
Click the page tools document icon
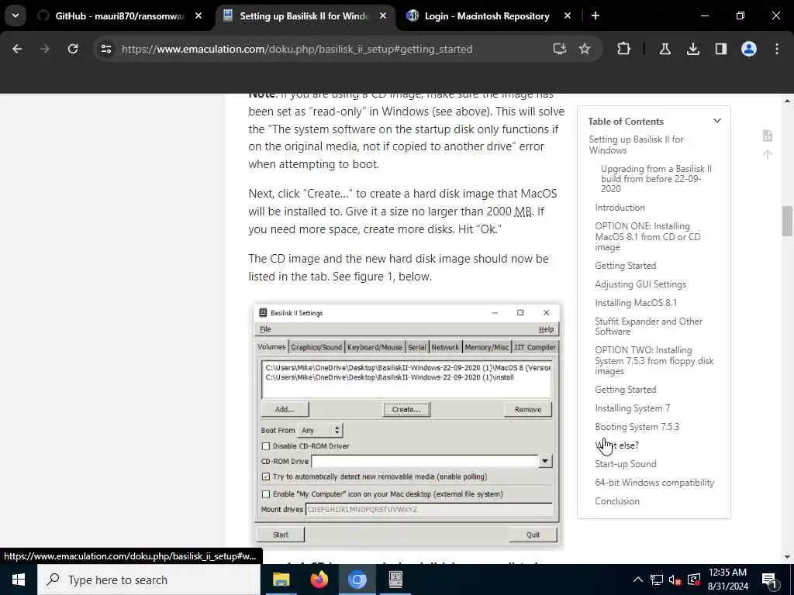(x=768, y=136)
